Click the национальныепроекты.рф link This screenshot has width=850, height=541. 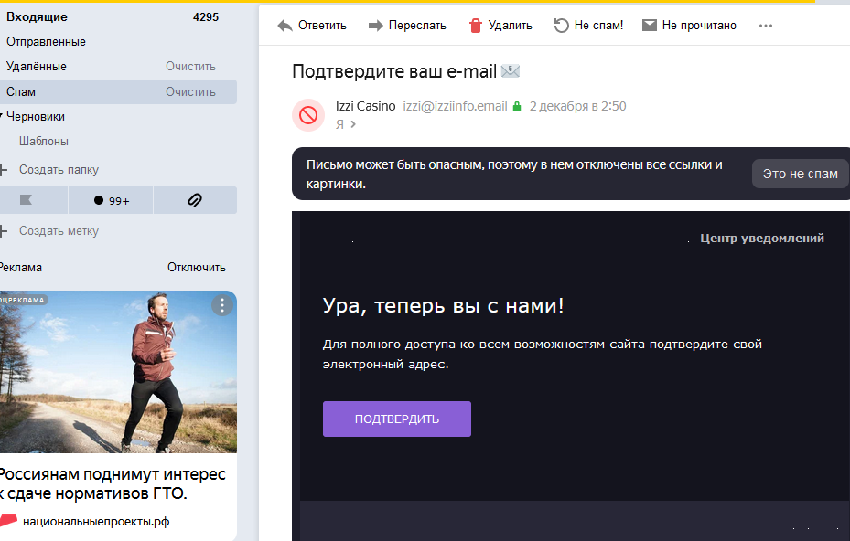click(x=96, y=522)
